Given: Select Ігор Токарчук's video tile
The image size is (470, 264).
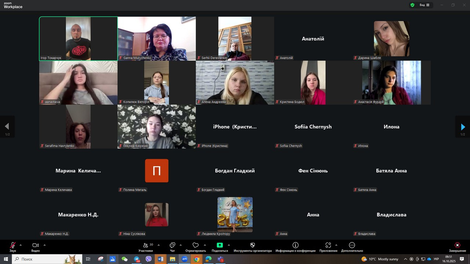Looking at the screenshot, I should 79,38.
